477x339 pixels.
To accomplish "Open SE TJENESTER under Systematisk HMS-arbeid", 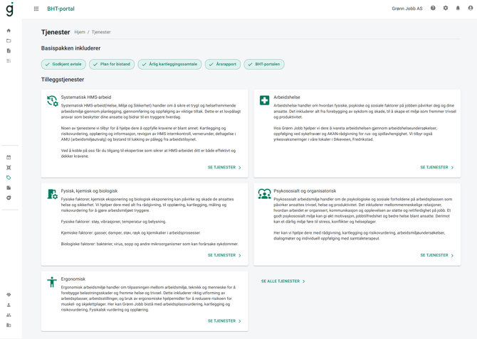I will (x=224, y=168).
